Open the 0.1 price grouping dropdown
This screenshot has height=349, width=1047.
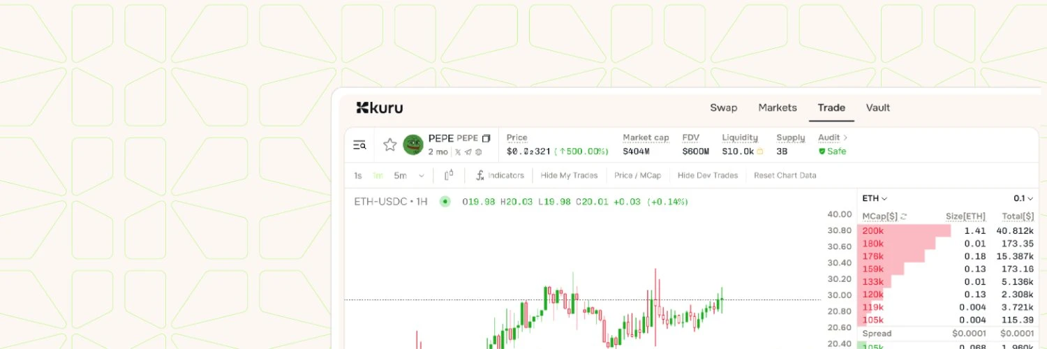(x=1023, y=199)
